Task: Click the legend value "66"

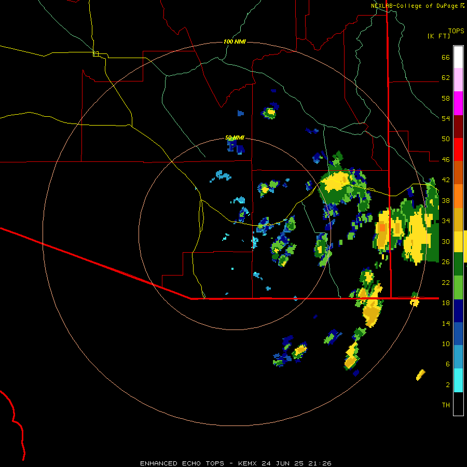Action: point(446,57)
